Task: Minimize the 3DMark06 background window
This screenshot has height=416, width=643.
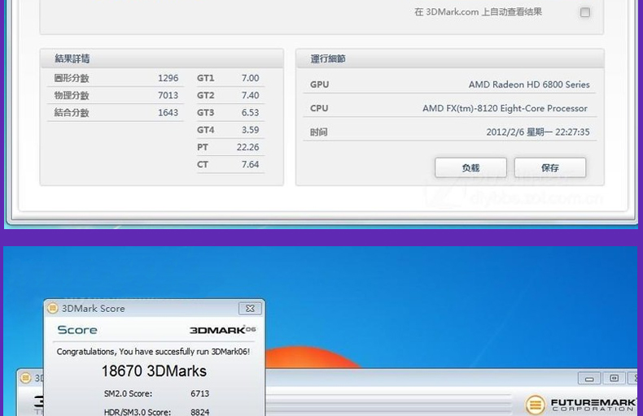Action: 589,379
